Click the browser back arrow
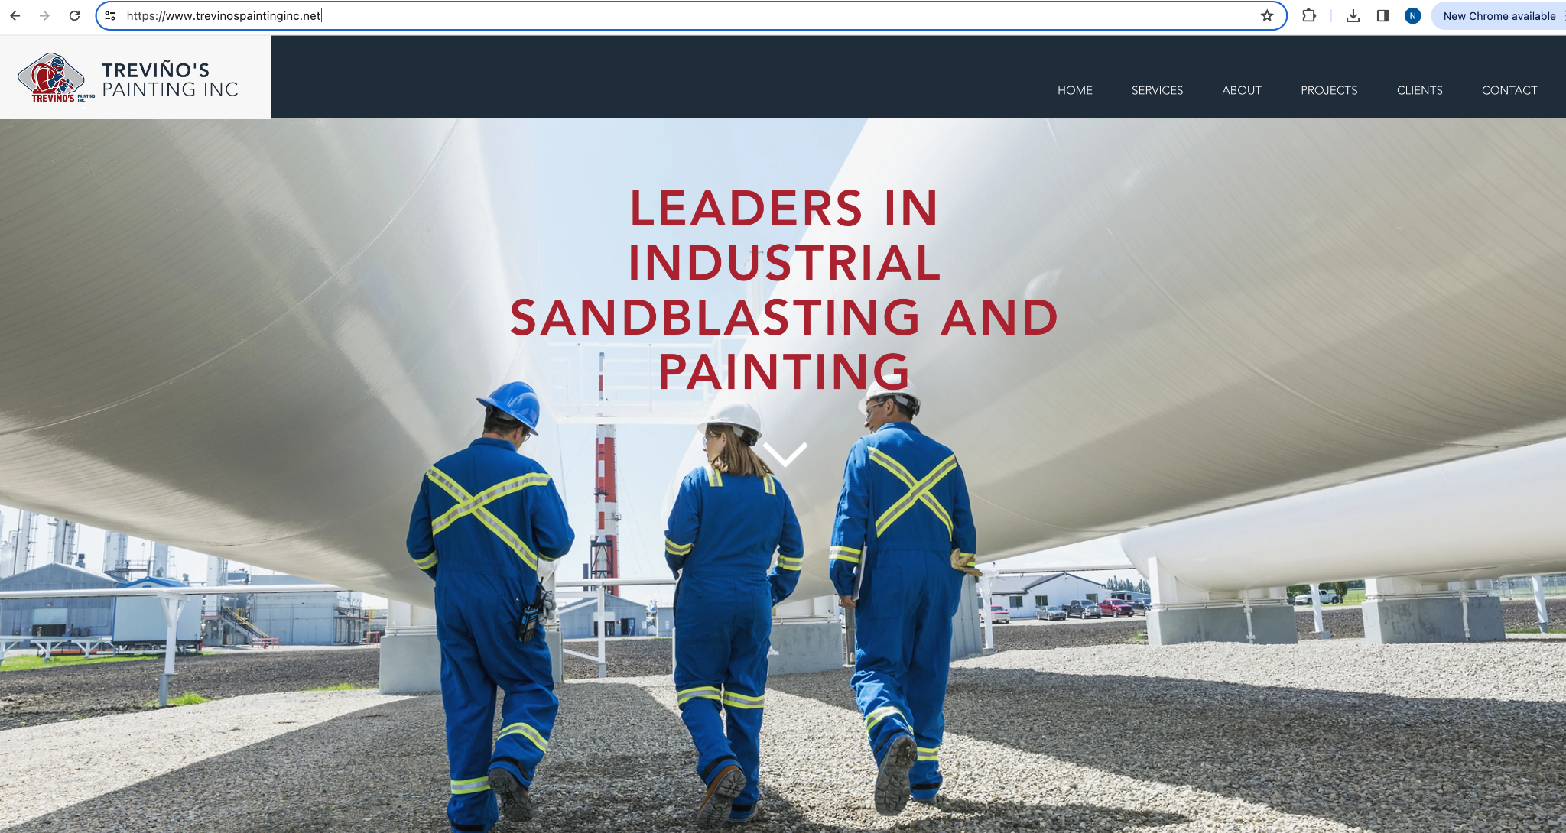 pos(15,15)
